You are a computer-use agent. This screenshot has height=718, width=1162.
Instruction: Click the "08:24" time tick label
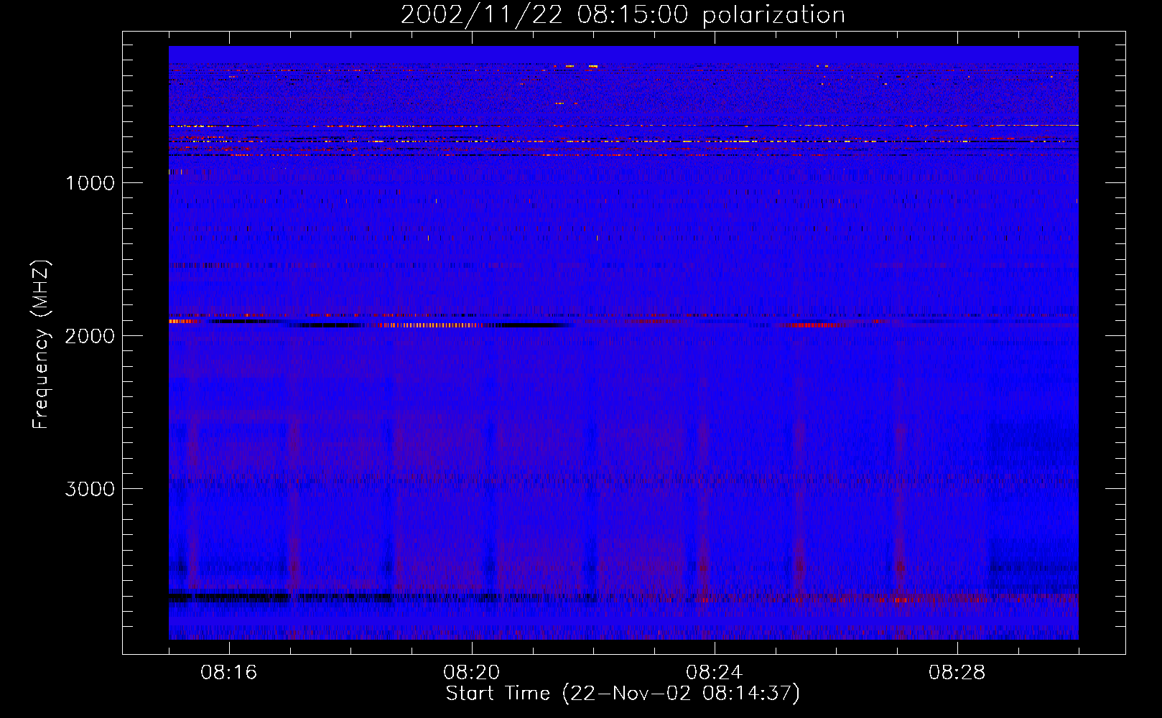click(715, 673)
